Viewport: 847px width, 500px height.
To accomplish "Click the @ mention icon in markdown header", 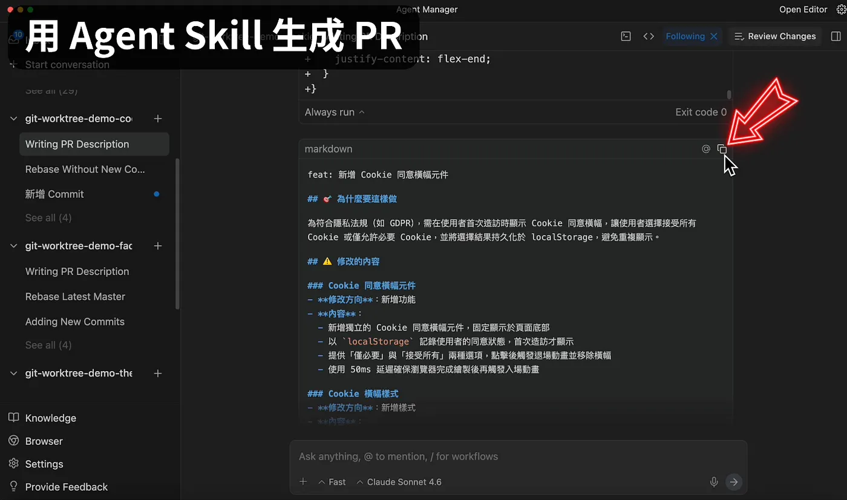I will (x=705, y=149).
